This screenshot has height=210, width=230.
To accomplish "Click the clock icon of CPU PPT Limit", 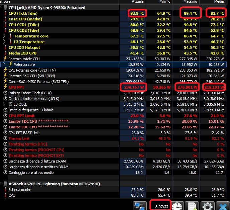I will tap(5, 115).
